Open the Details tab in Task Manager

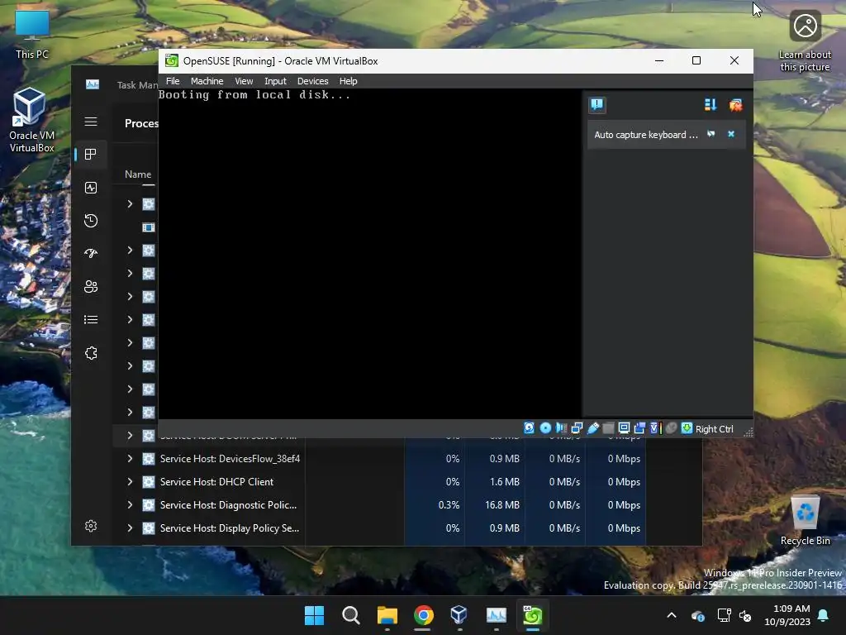[x=91, y=320]
